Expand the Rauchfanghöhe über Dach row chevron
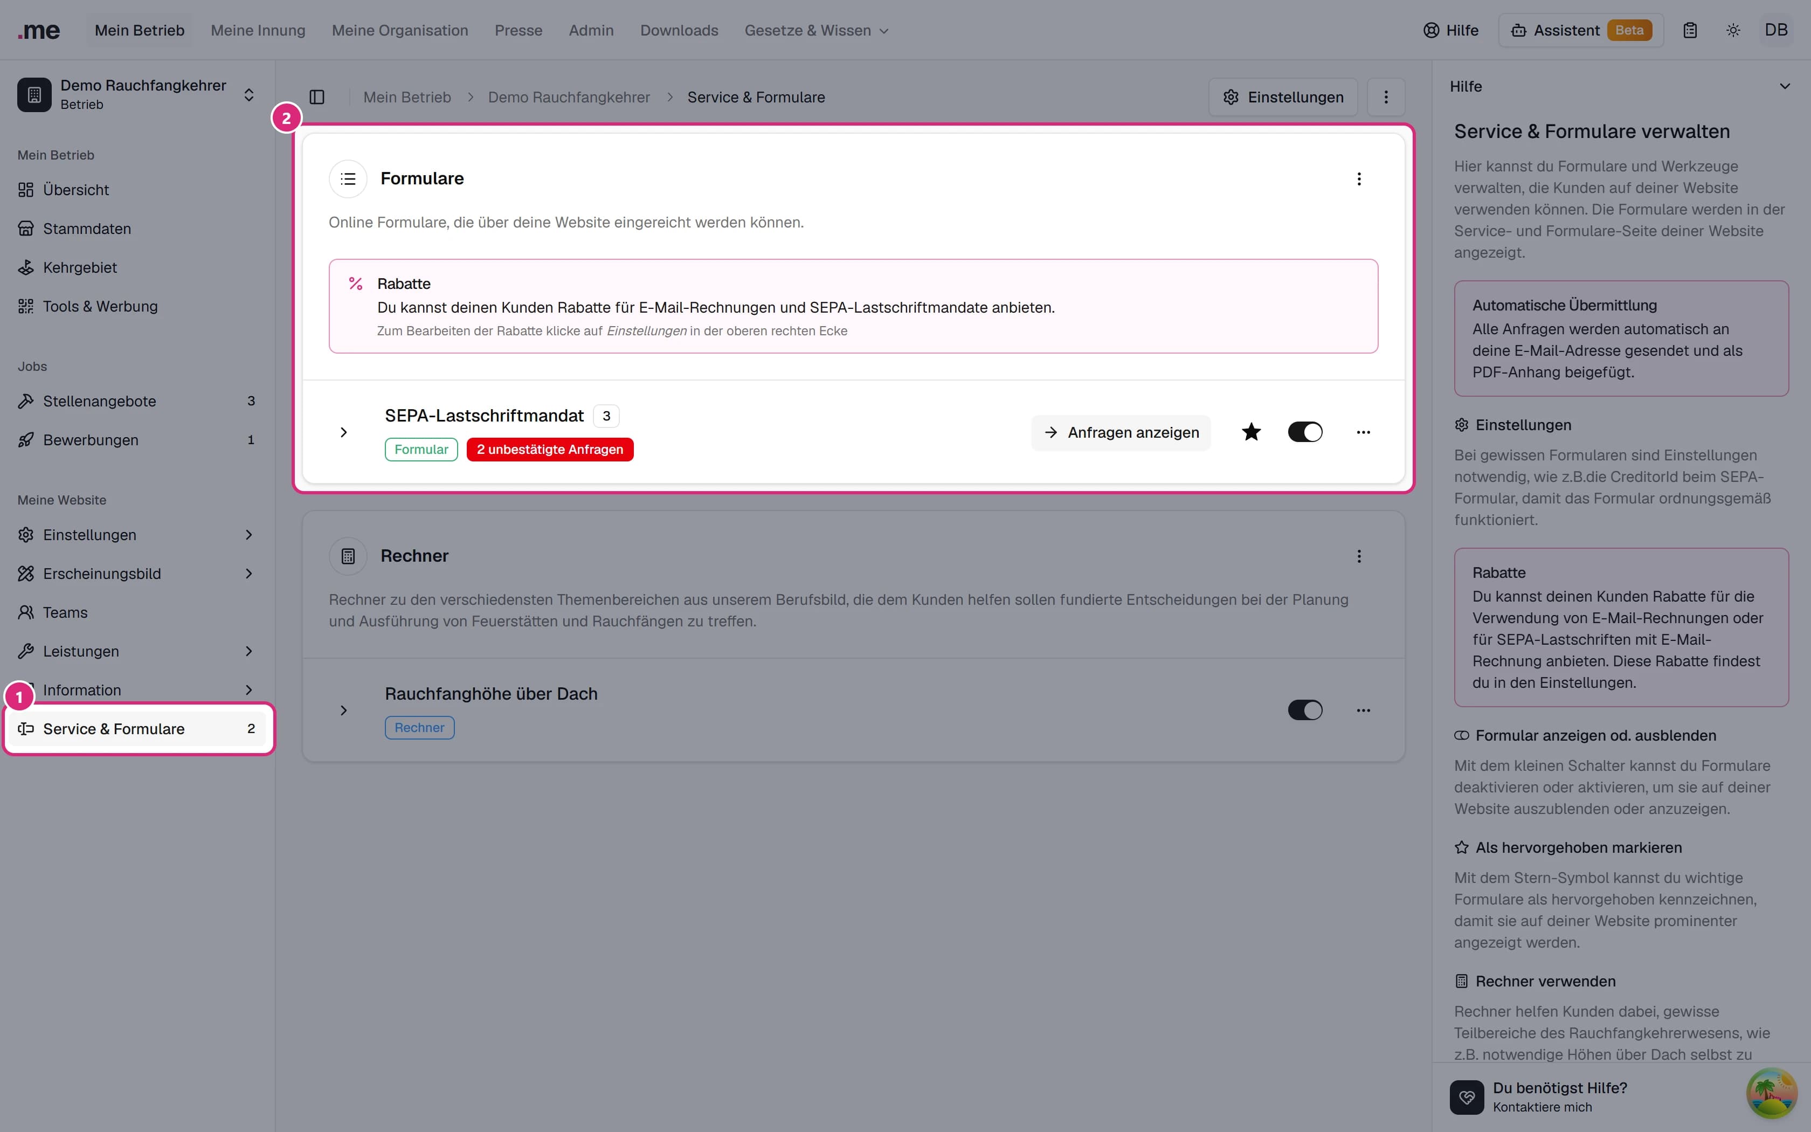Viewport: 1811px width, 1132px height. click(x=343, y=710)
